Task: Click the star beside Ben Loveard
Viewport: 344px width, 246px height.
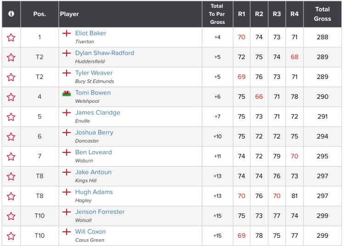Action: pos(11,157)
